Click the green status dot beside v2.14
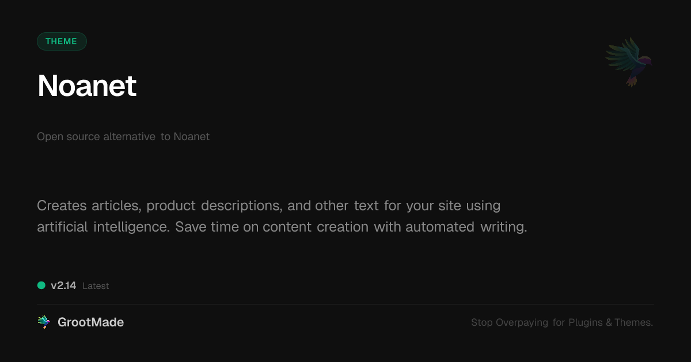 [x=41, y=286]
